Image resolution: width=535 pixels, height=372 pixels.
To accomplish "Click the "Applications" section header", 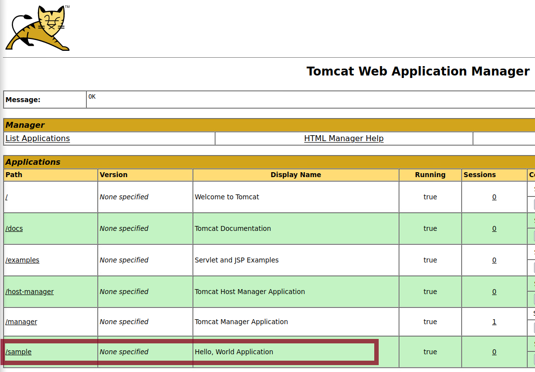I will click(33, 162).
